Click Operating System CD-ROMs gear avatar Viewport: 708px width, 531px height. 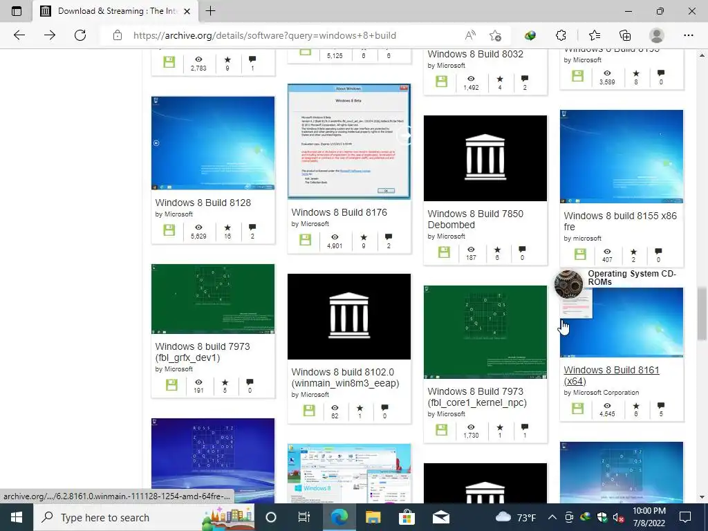point(568,284)
